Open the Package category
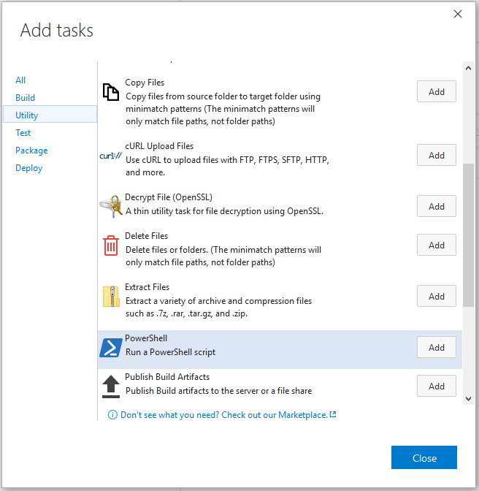Image resolution: width=479 pixels, height=491 pixels. click(x=31, y=151)
